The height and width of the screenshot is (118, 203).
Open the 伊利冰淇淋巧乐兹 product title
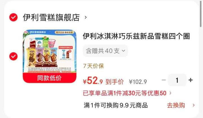(x=136, y=36)
